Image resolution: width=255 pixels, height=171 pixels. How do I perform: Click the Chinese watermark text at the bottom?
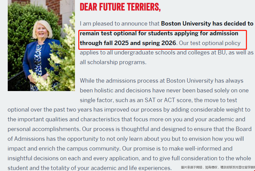[218, 167]
